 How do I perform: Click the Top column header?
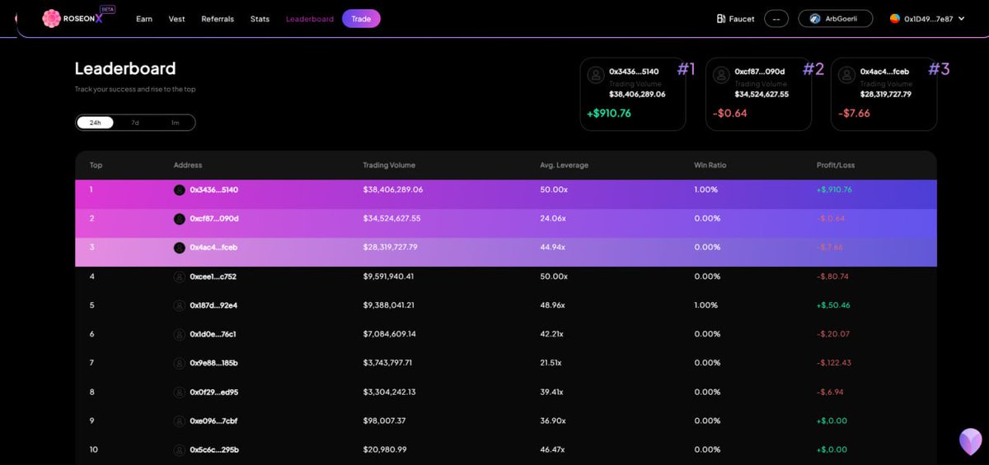96,165
